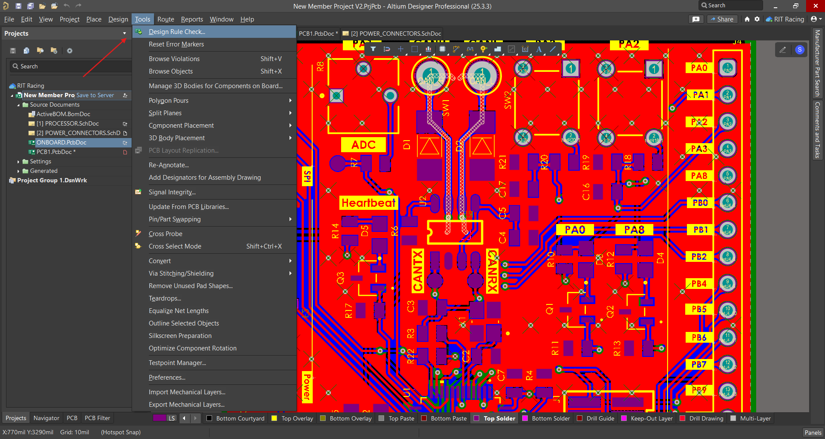Viewport: 825px width, 439px height.
Task: Expand the Settings folder in project tree
Action: (18, 162)
